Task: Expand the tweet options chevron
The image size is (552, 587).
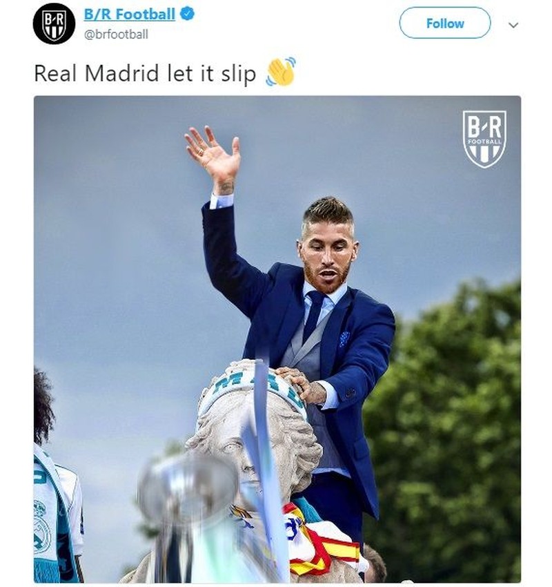Action: [513, 25]
